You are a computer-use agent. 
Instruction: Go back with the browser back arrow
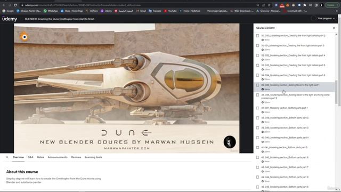4,5
